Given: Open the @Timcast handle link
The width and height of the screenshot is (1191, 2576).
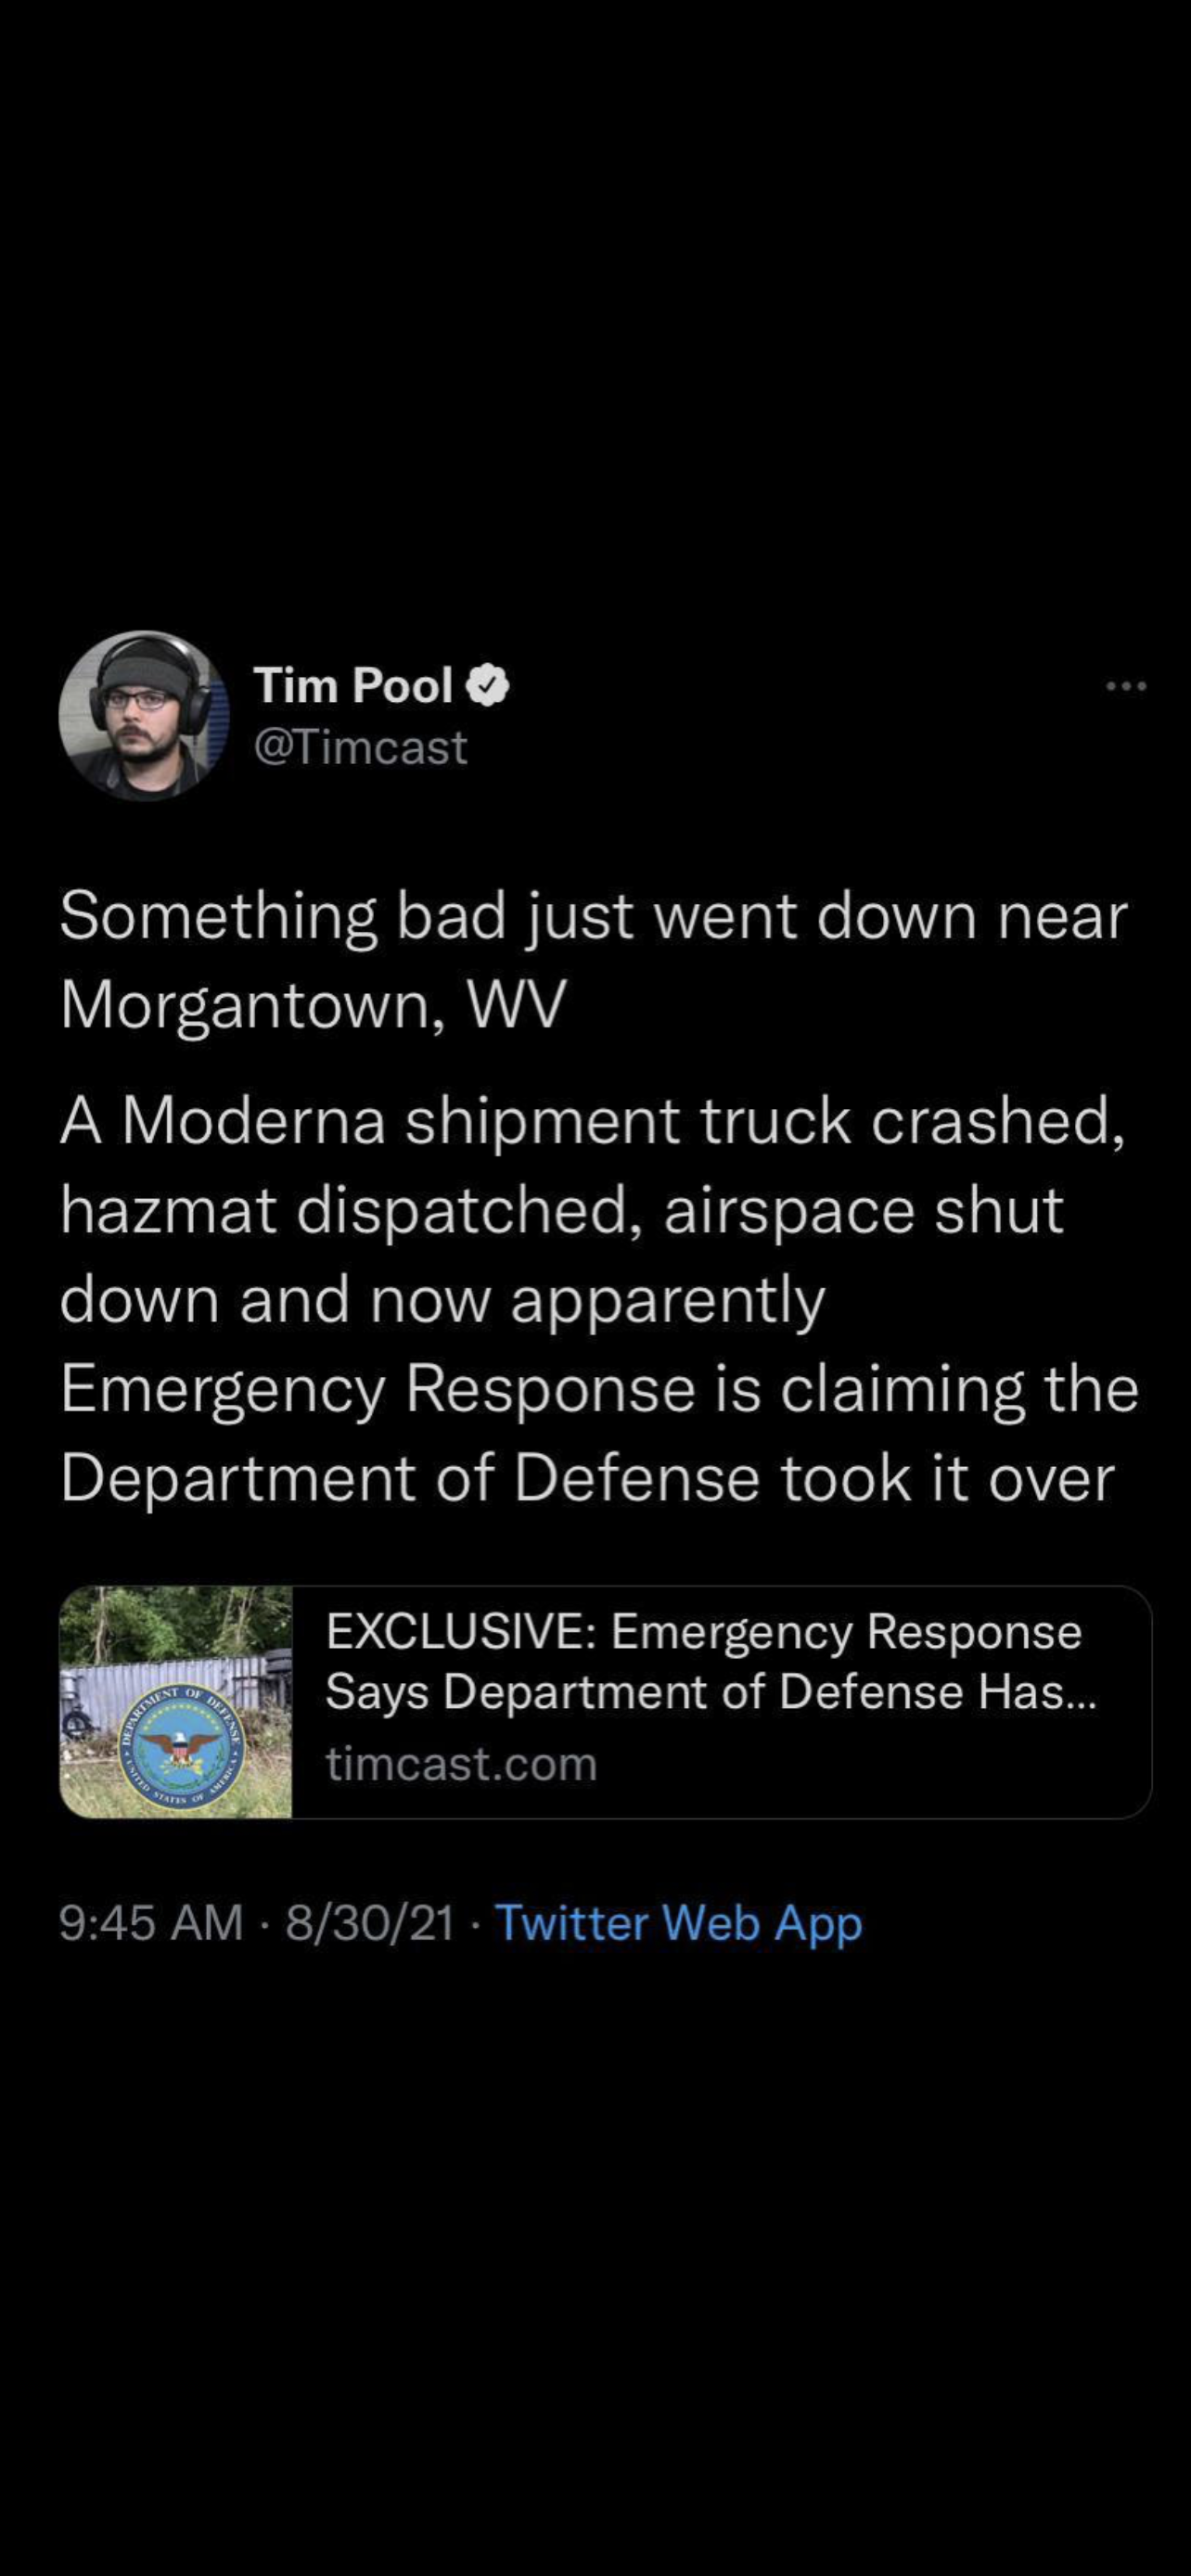Looking at the screenshot, I should [x=361, y=747].
